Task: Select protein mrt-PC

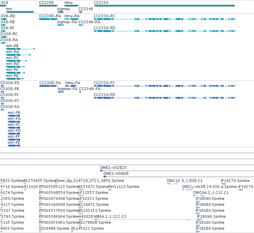Action: pos(14,128)
